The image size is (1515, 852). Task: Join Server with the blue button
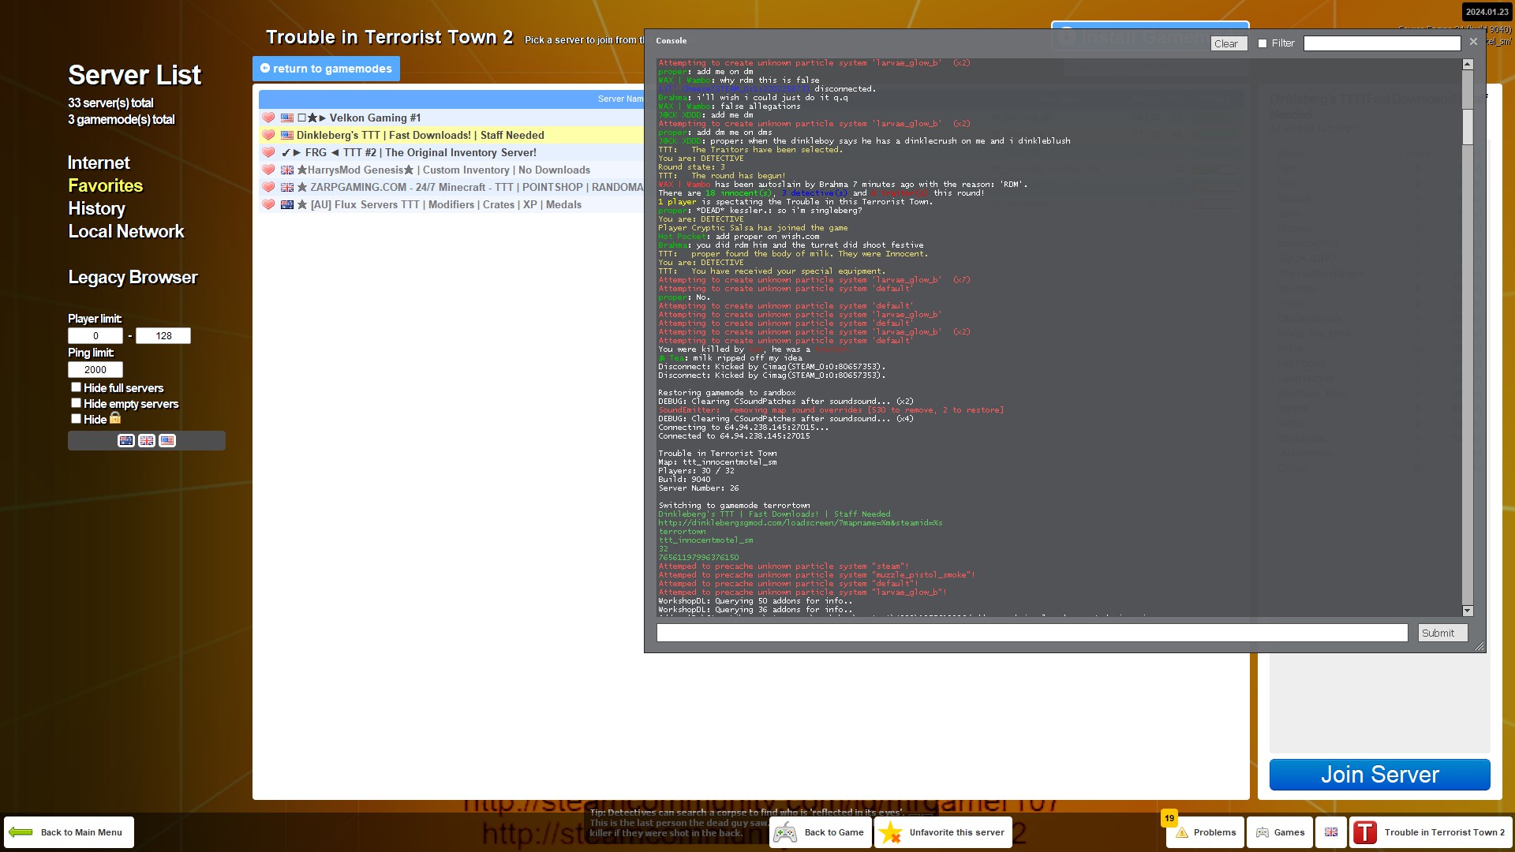pyautogui.click(x=1379, y=775)
